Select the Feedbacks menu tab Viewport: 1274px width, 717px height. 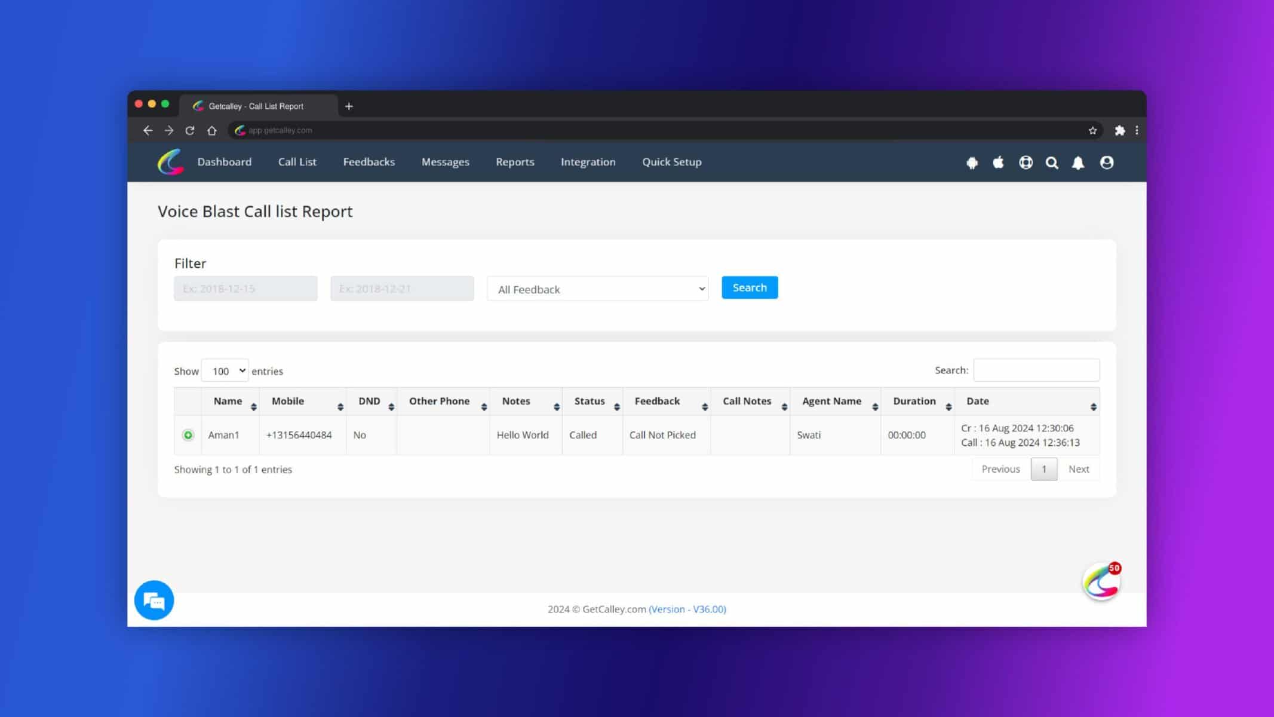point(369,161)
